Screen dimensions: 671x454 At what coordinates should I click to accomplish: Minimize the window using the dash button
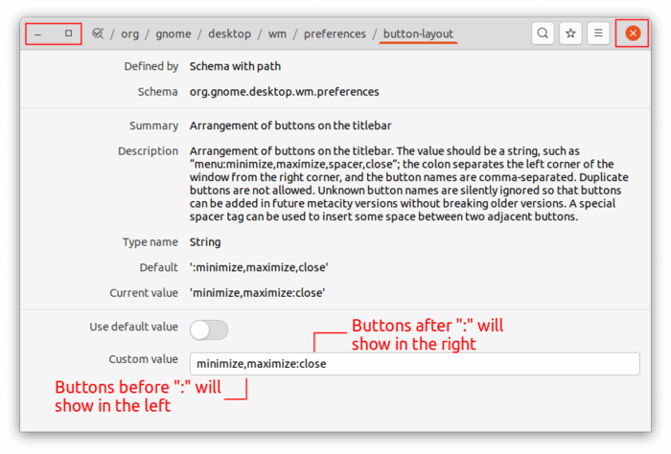tap(38, 34)
